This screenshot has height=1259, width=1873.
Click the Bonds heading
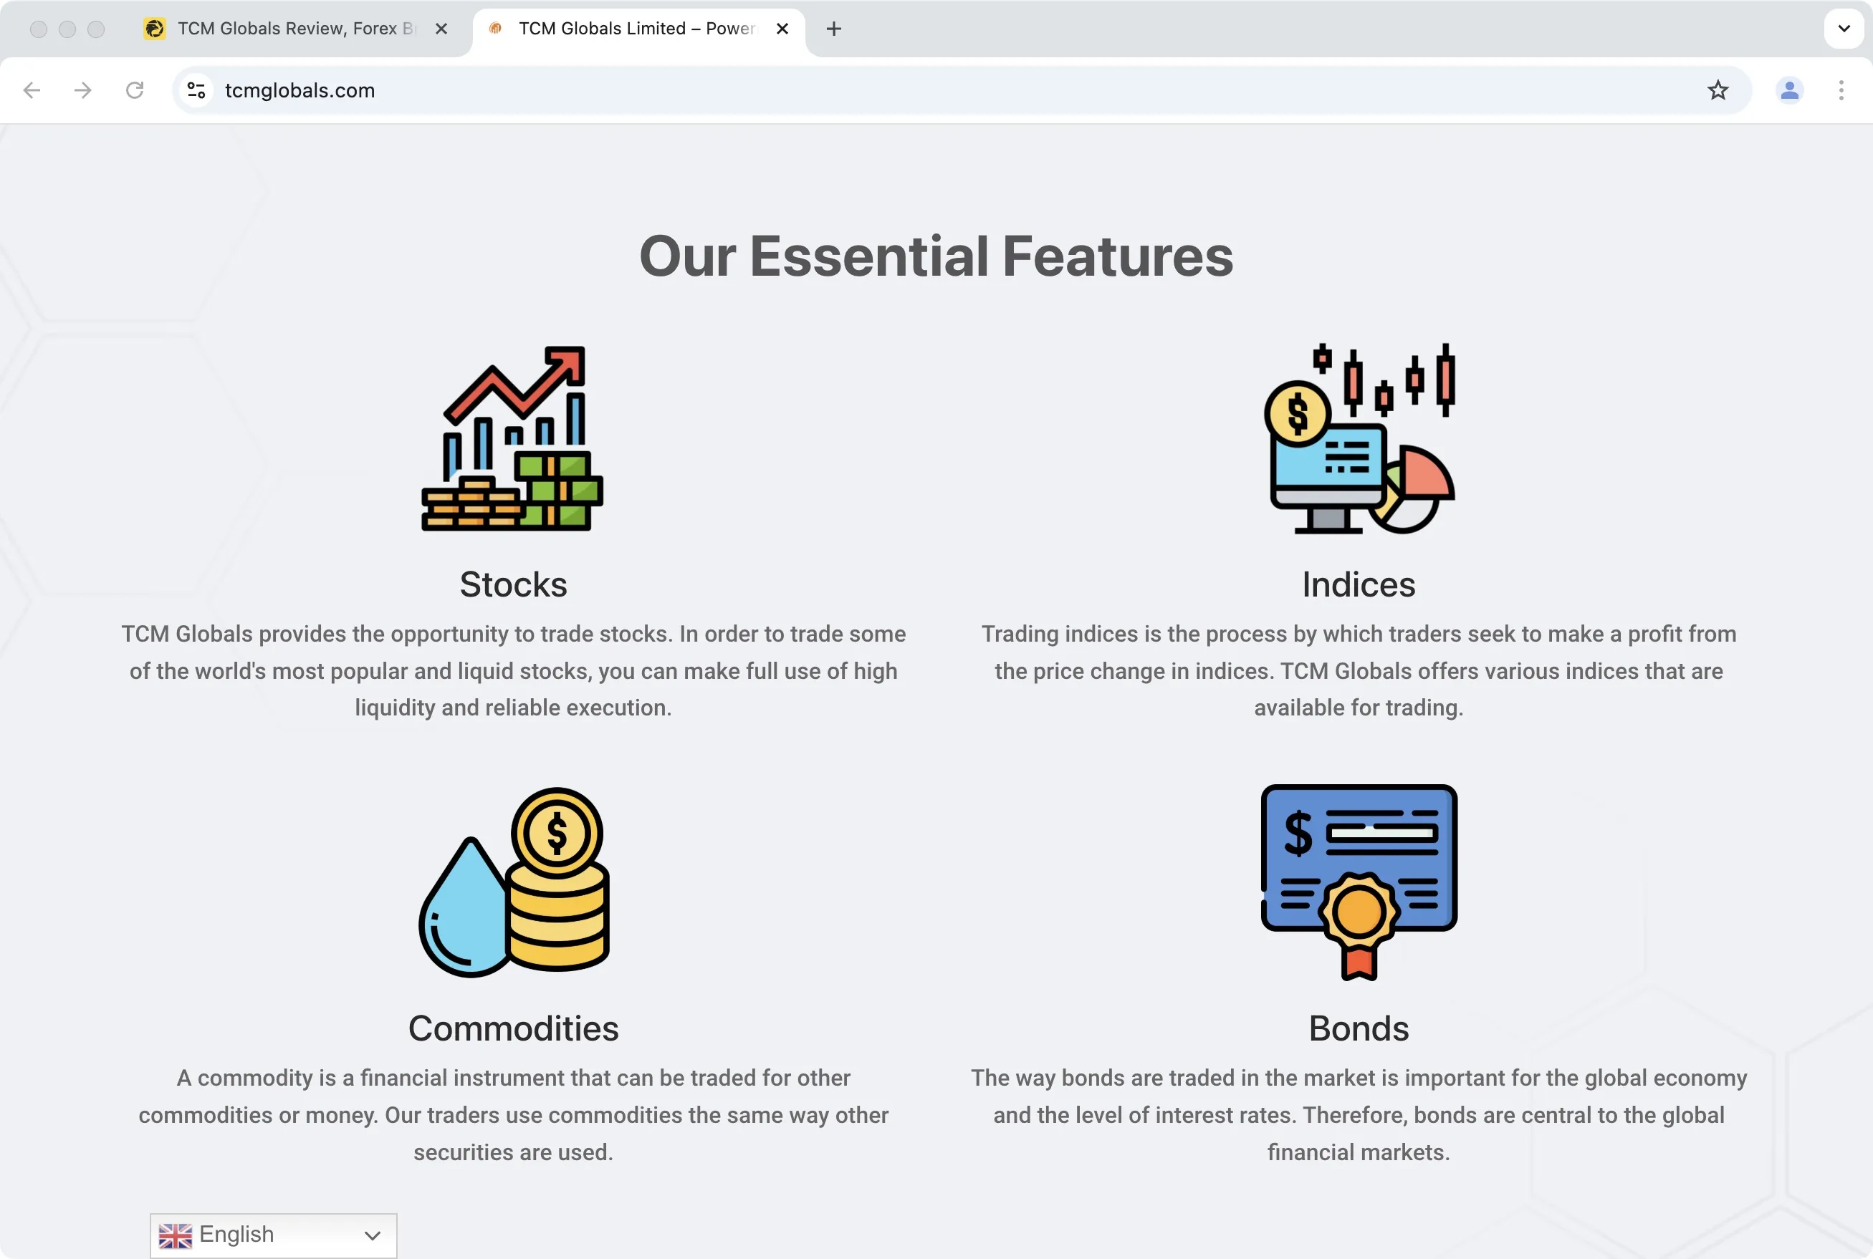coord(1359,1028)
